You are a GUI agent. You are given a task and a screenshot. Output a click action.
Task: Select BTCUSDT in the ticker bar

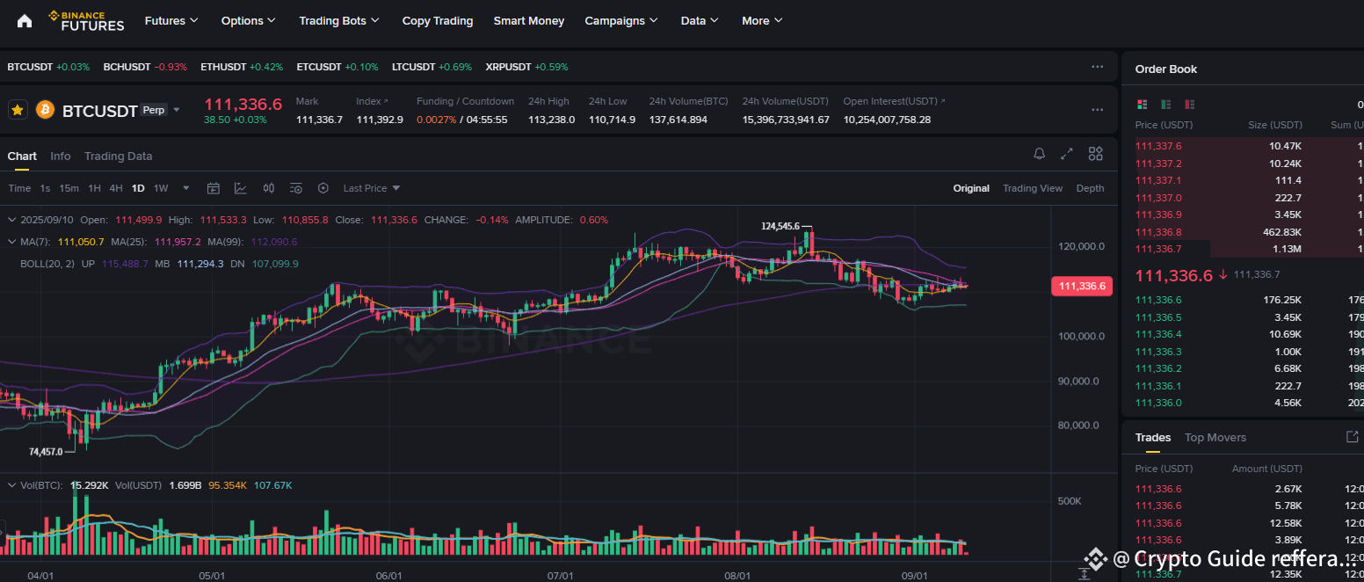[48, 67]
